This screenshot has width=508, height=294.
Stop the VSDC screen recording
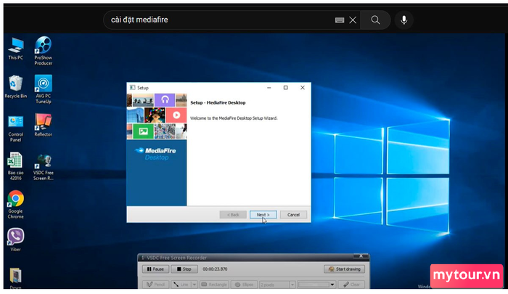pyautogui.click(x=184, y=269)
